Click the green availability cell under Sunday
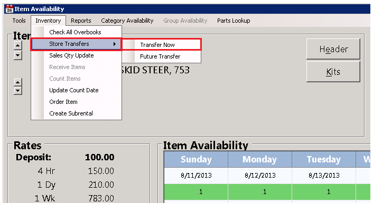Image resolution: width=373 pixels, height=203 pixels. click(x=196, y=192)
